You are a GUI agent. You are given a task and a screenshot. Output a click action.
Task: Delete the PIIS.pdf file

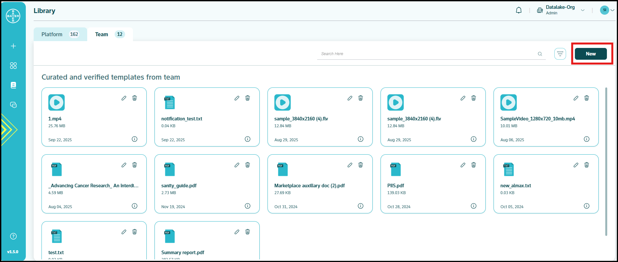coord(474,165)
